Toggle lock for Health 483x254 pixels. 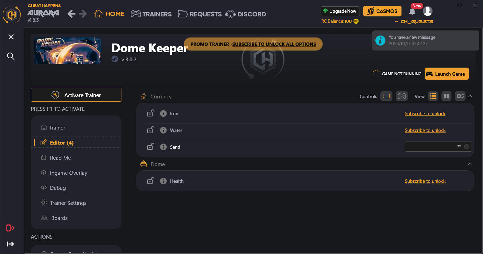(151, 181)
